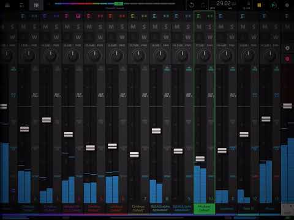Open the media icon in the top bar

[7, 5]
